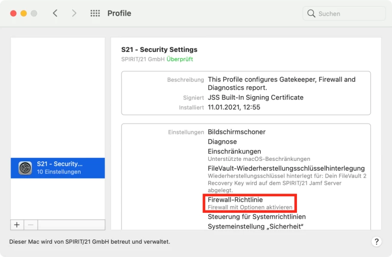
Task: Click the yellow minimize window button
Action: click(x=24, y=13)
